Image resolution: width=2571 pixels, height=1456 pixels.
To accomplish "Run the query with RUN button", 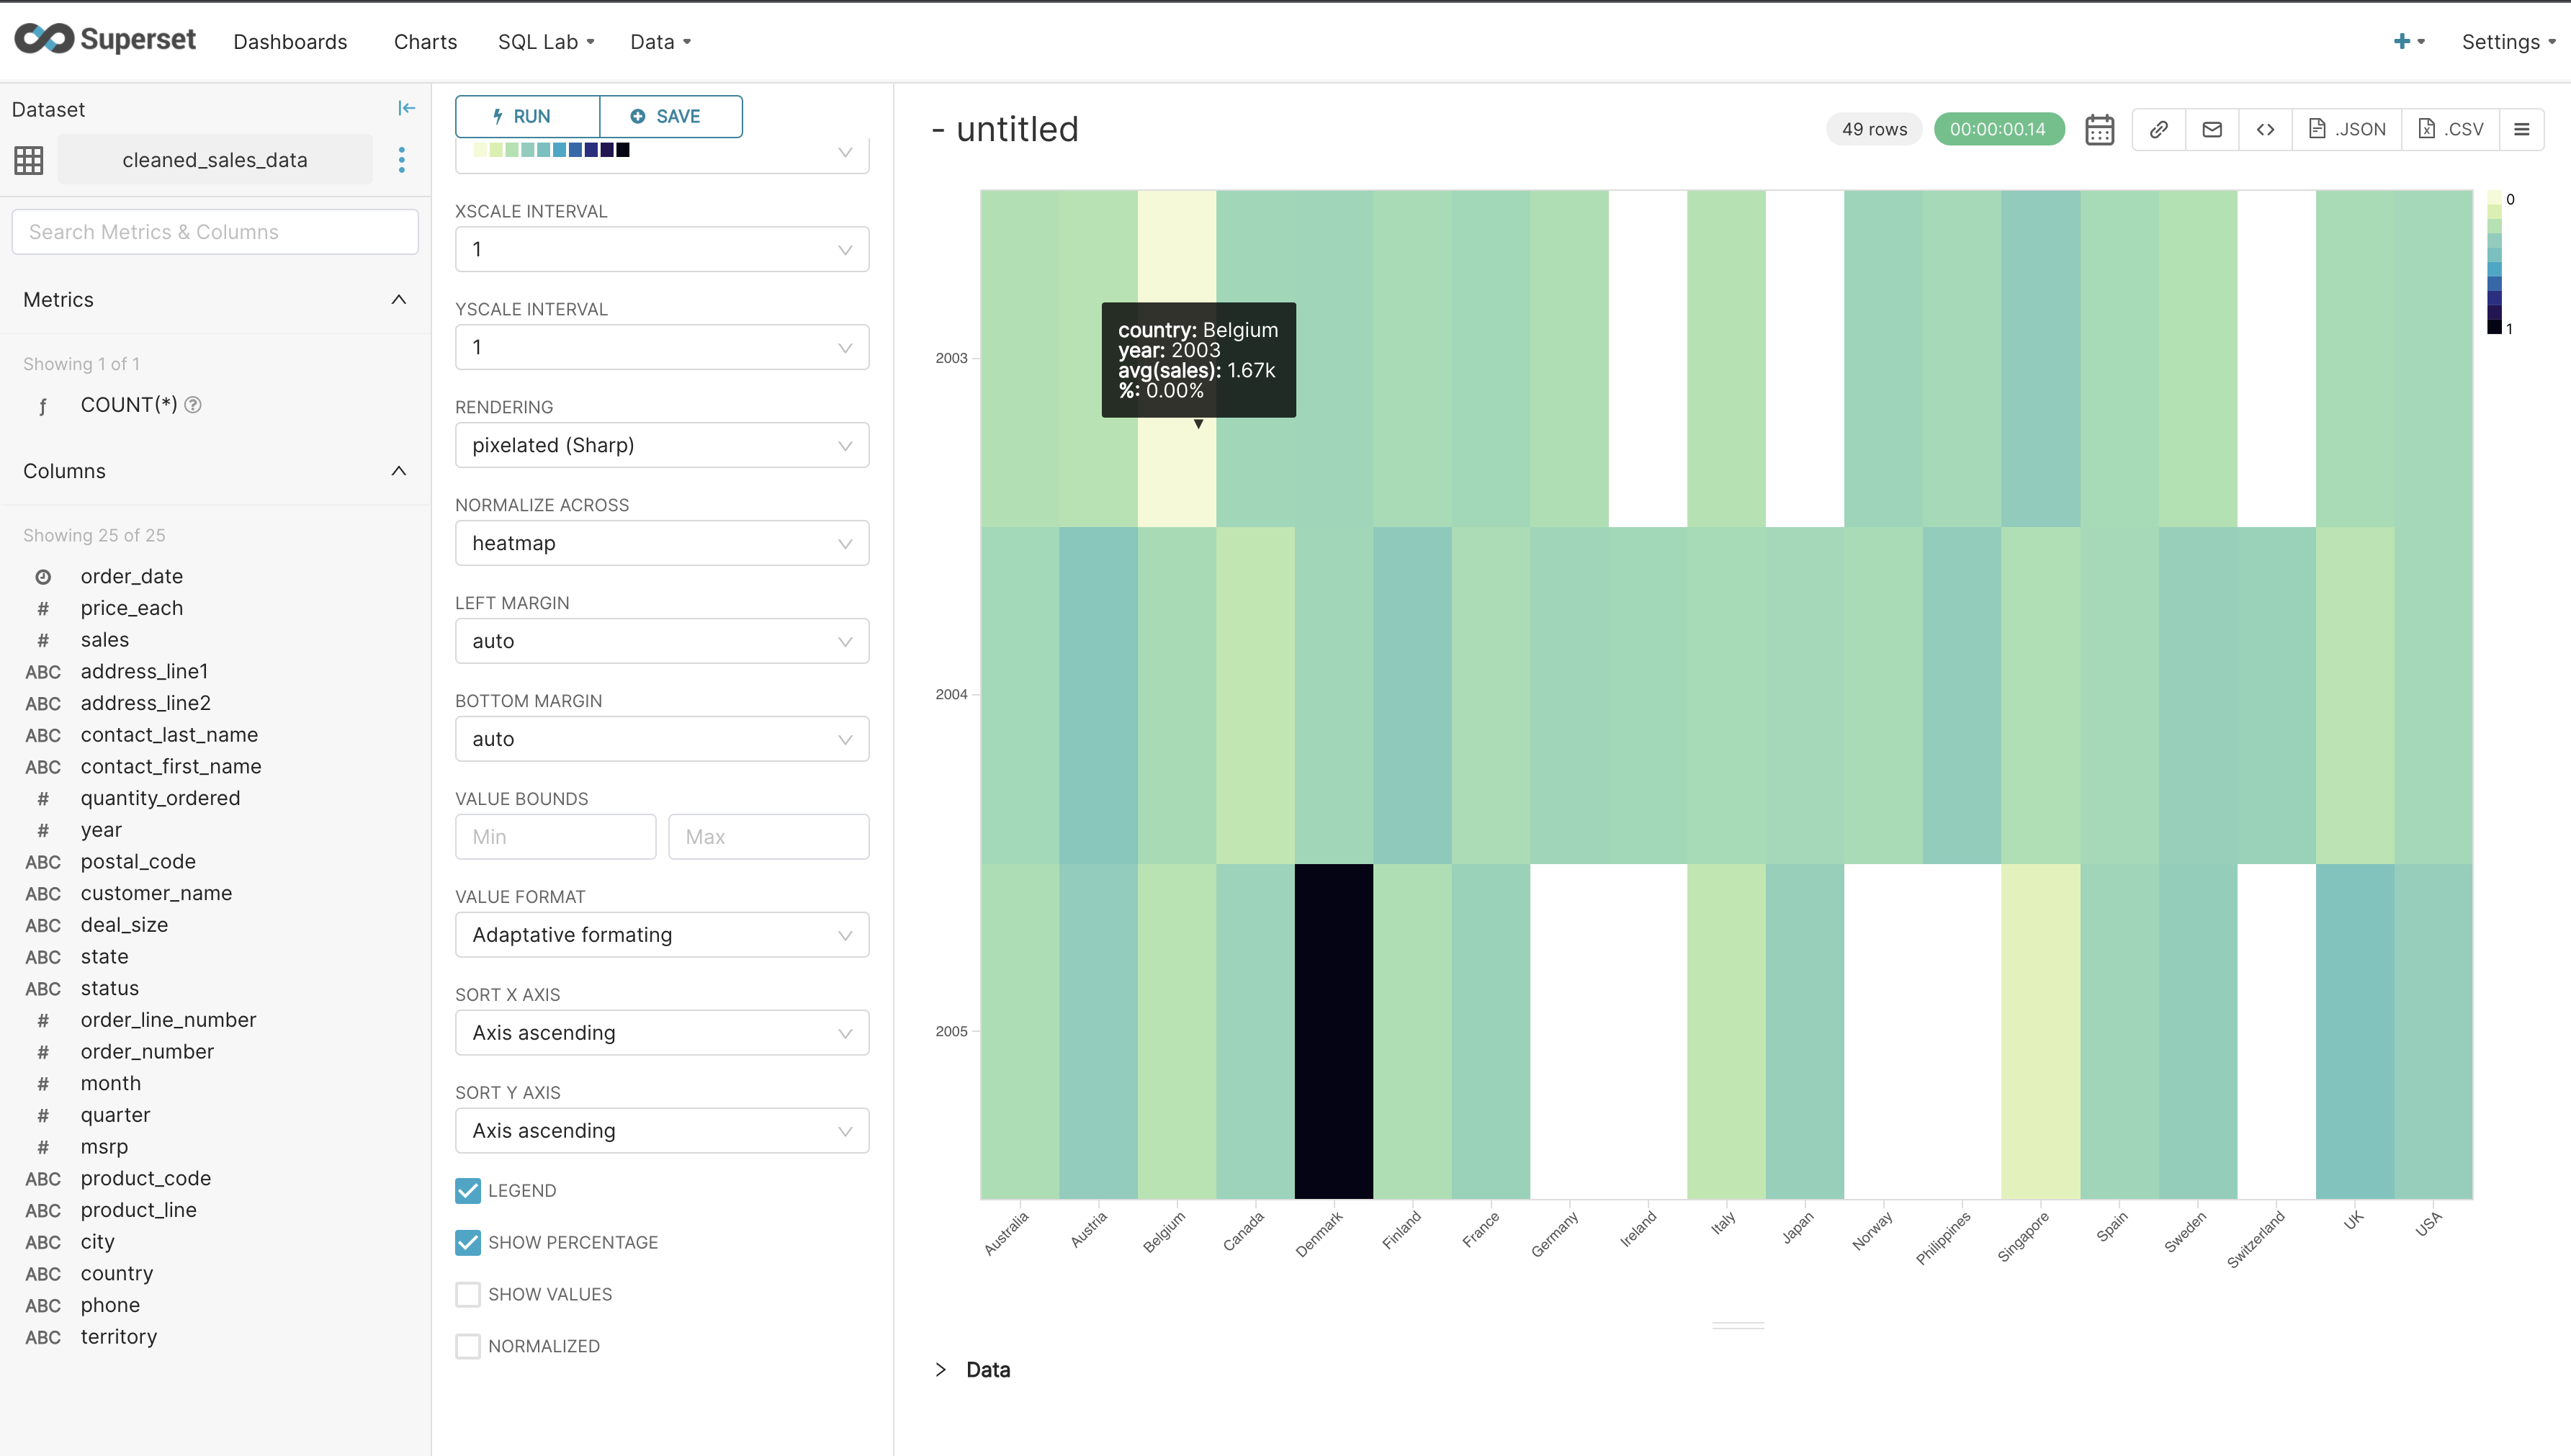I will coord(526,116).
